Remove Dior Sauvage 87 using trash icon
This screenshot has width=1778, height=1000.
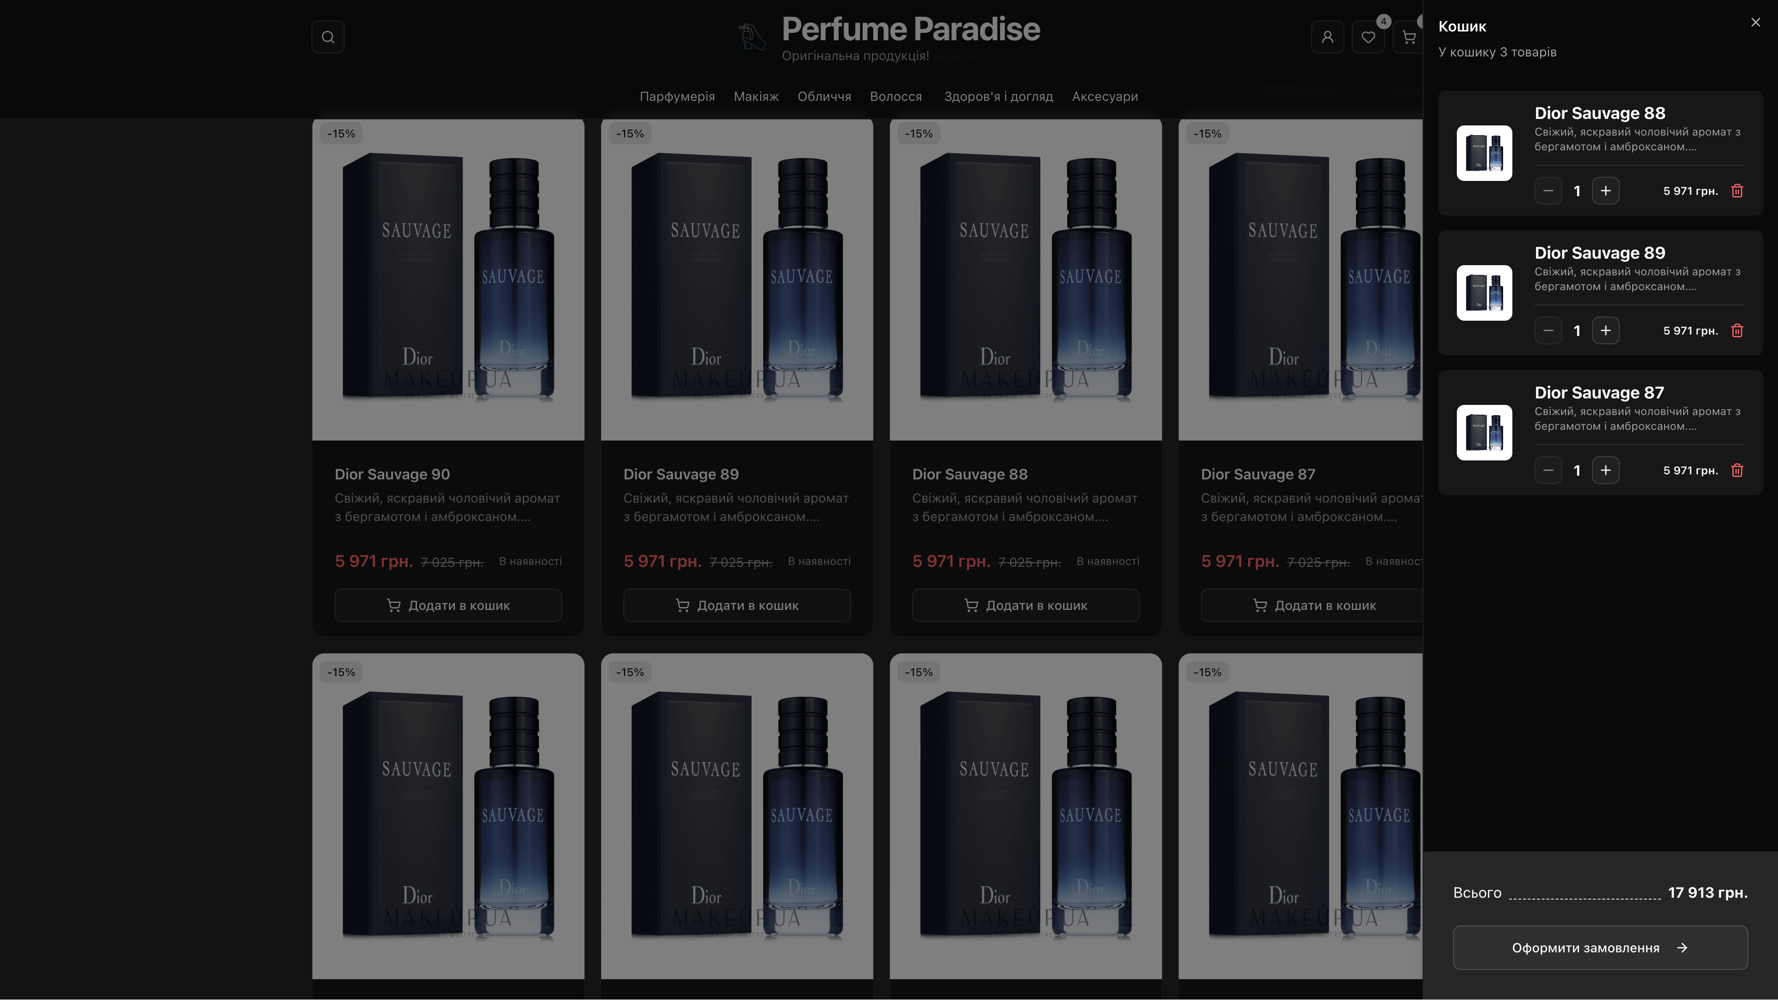click(1738, 470)
